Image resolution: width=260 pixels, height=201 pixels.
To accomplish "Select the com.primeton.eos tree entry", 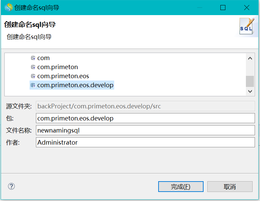I will click(63, 76).
